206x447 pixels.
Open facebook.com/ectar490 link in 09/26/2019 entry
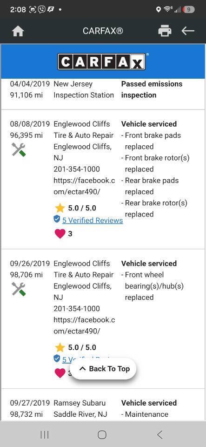[84, 325]
